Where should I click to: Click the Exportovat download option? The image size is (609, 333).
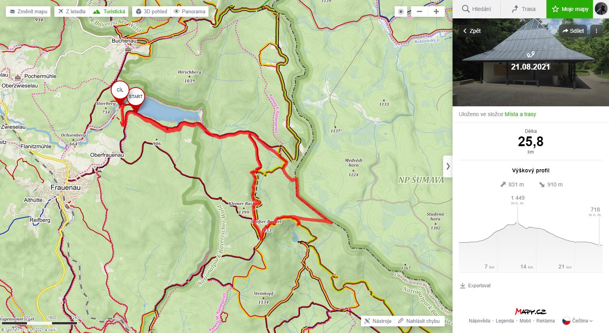[x=475, y=286]
